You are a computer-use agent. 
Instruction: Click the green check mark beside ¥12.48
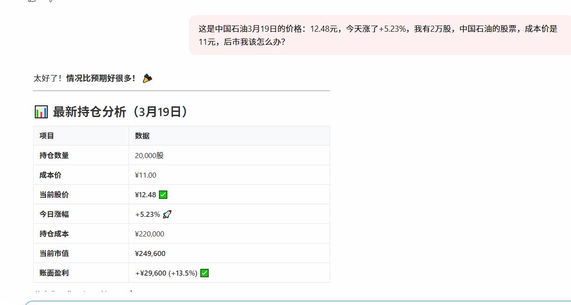pos(163,194)
